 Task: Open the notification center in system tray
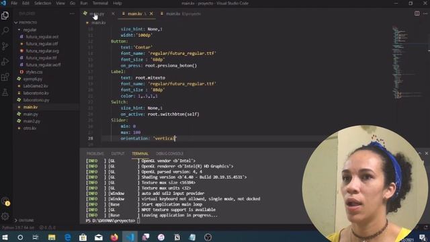point(423,237)
